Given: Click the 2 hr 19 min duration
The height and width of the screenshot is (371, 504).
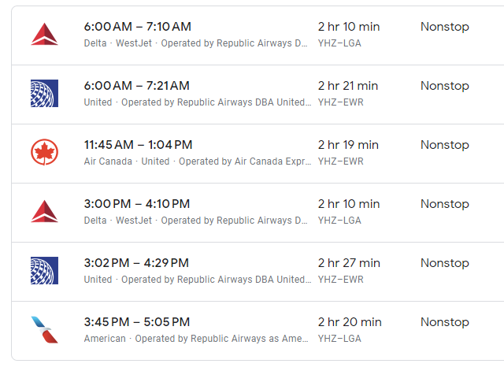Looking at the screenshot, I should (x=348, y=145).
